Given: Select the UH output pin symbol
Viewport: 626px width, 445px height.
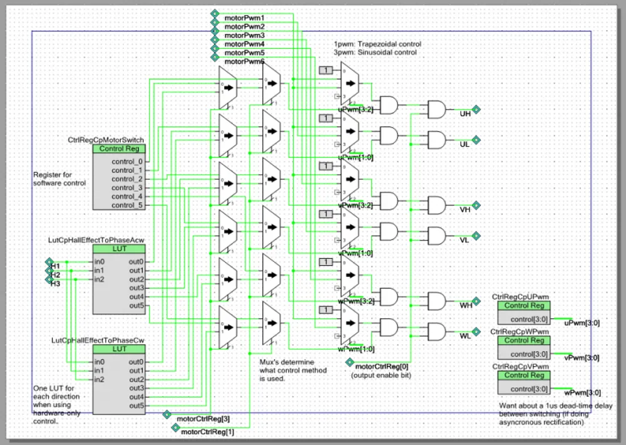Looking at the screenshot, I should click(x=476, y=110).
